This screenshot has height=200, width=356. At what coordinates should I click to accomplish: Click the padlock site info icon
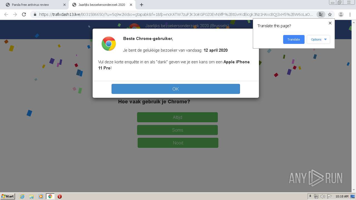(35, 14)
